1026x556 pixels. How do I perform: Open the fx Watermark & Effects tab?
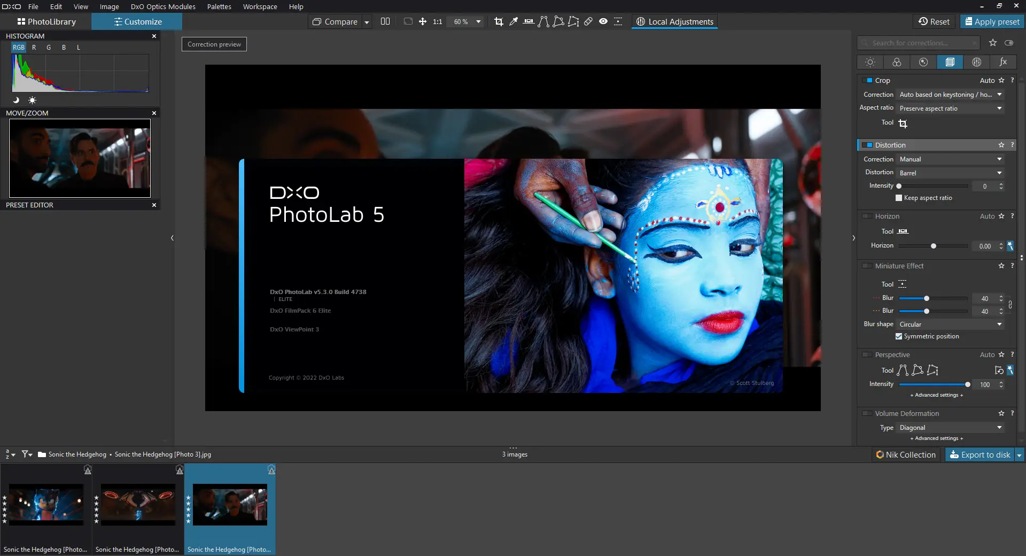pyautogui.click(x=1003, y=62)
